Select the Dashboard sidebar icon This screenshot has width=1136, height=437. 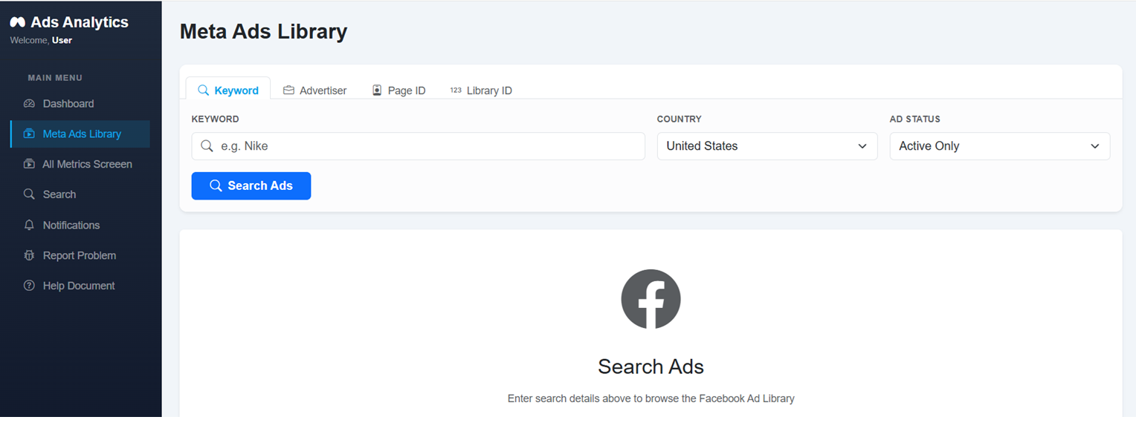28,103
